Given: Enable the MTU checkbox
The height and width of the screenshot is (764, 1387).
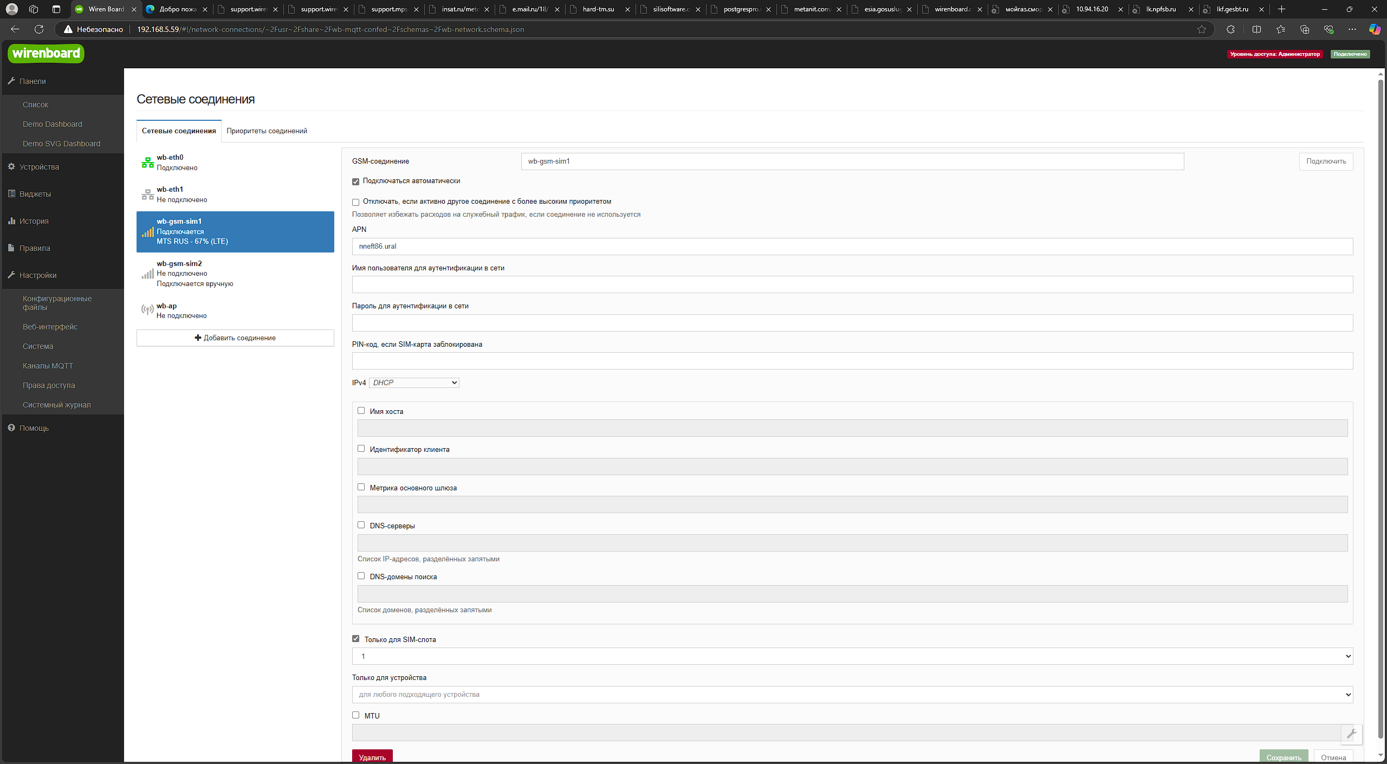Looking at the screenshot, I should point(356,715).
